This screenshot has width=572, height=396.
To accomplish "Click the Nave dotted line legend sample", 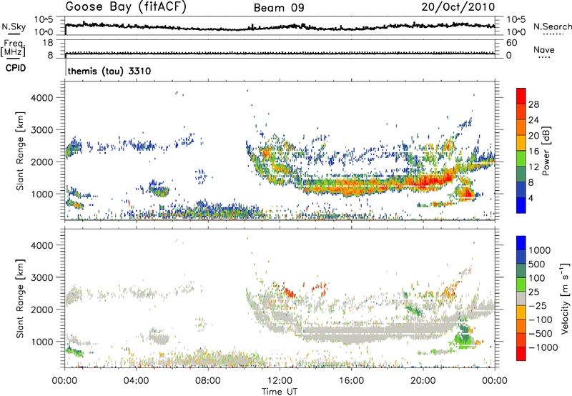I will [544, 58].
